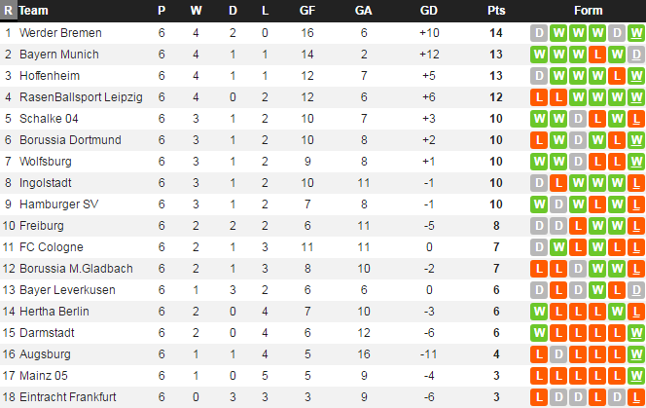Open Darmstadt's underlined latest win badge
This screenshot has width=646, height=408.
click(x=635, y=332)
